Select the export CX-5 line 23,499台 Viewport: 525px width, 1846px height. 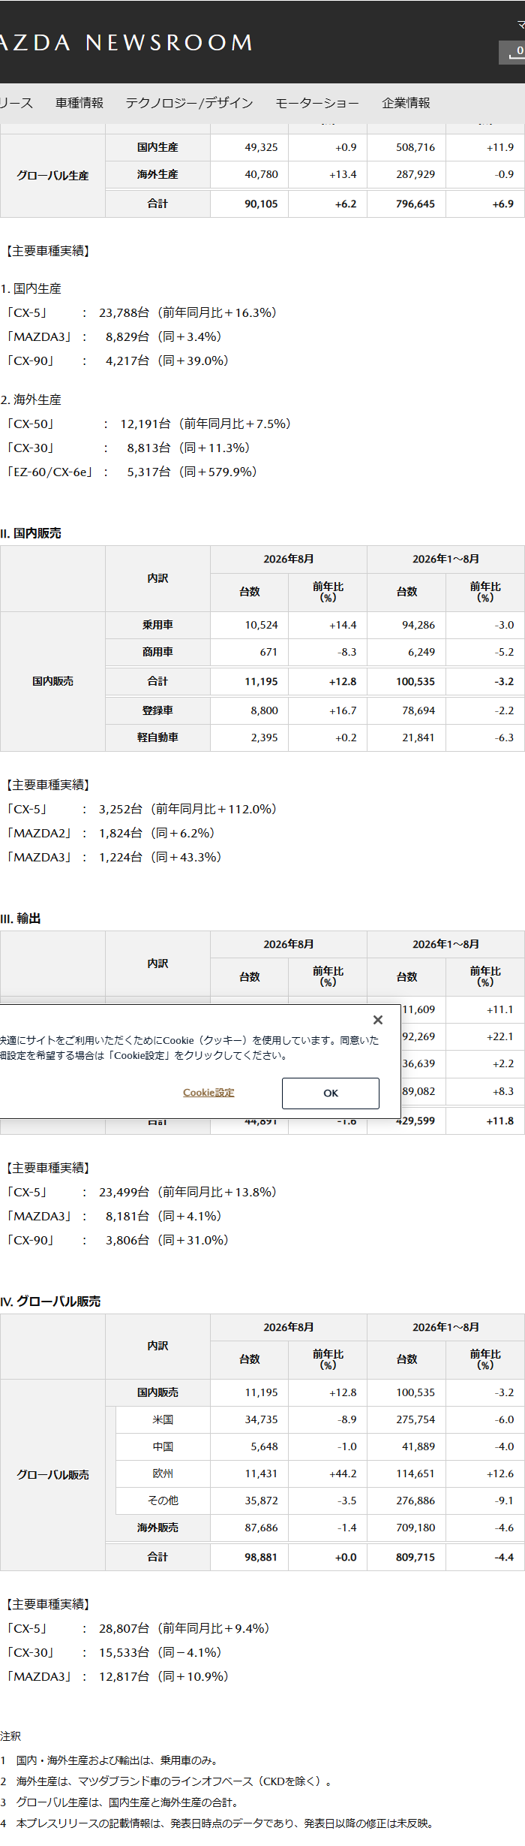142,1192
